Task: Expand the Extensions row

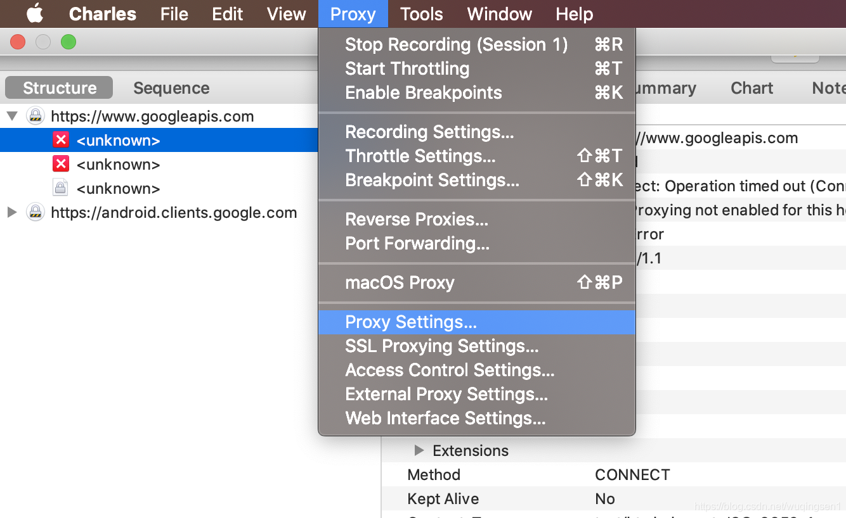Action: click(x=419, y=450)
